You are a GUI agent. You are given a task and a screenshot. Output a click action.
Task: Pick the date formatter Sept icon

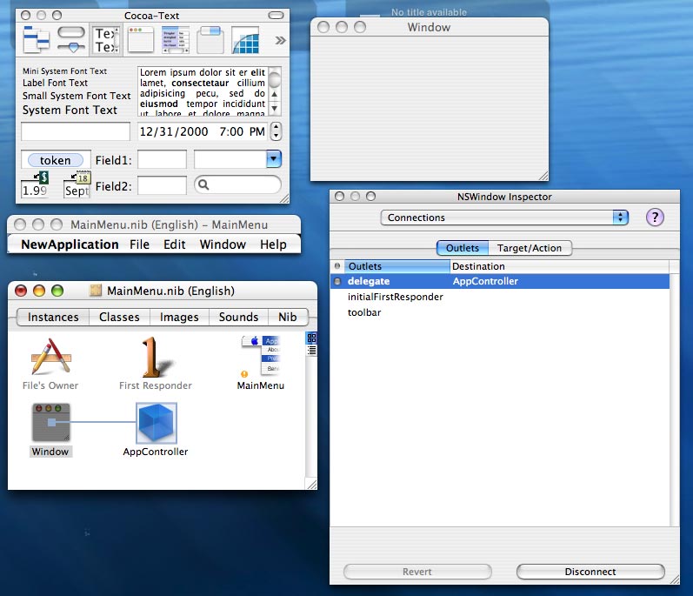tap(77, 184)
